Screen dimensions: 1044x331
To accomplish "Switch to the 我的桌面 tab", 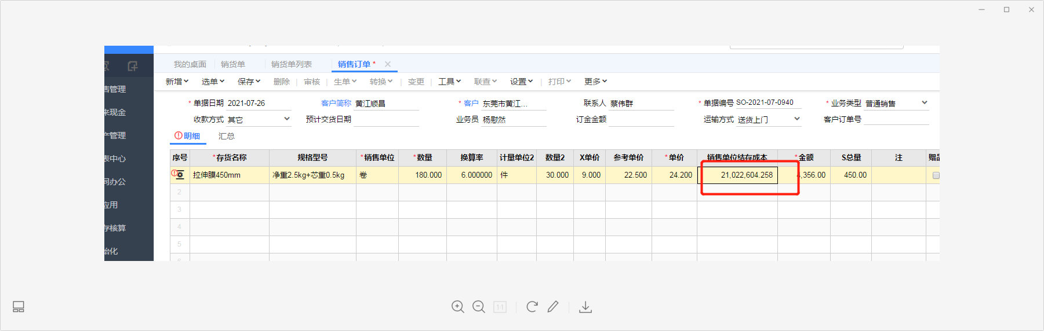I will point(190,64).
